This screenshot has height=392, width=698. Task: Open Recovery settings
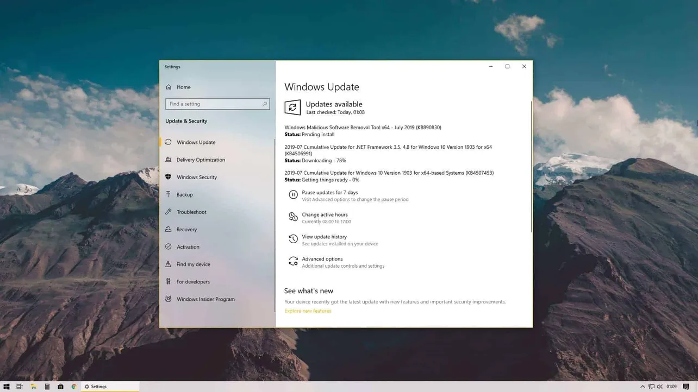(187, 229)
